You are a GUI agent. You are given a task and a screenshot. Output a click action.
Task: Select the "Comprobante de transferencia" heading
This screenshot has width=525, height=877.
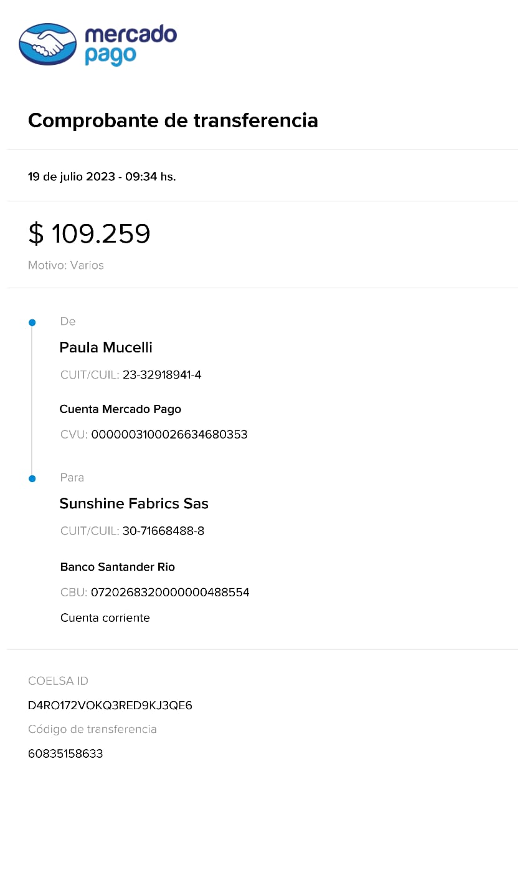[x=173, y=120]
